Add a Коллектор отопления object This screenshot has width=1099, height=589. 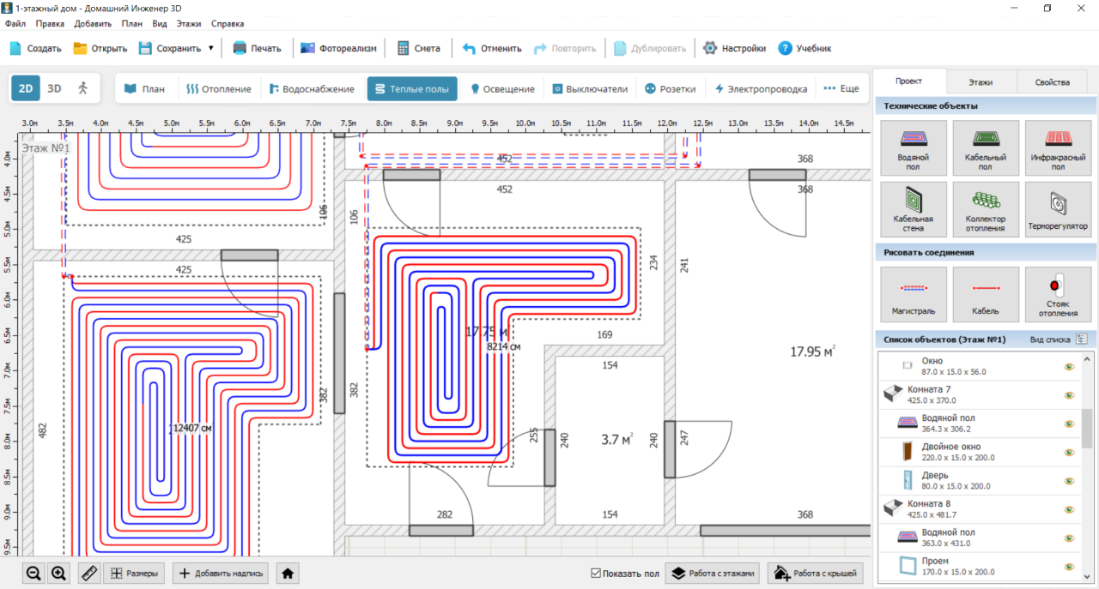(986, 210)
